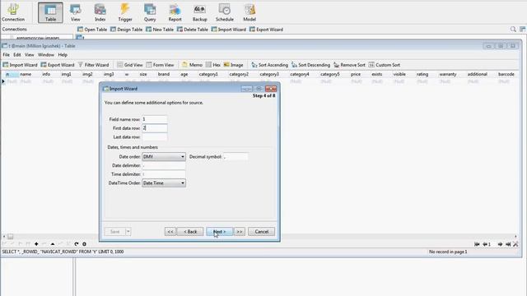Open the Query tool icon
The image size is (527, 296).
click(150, 12)
